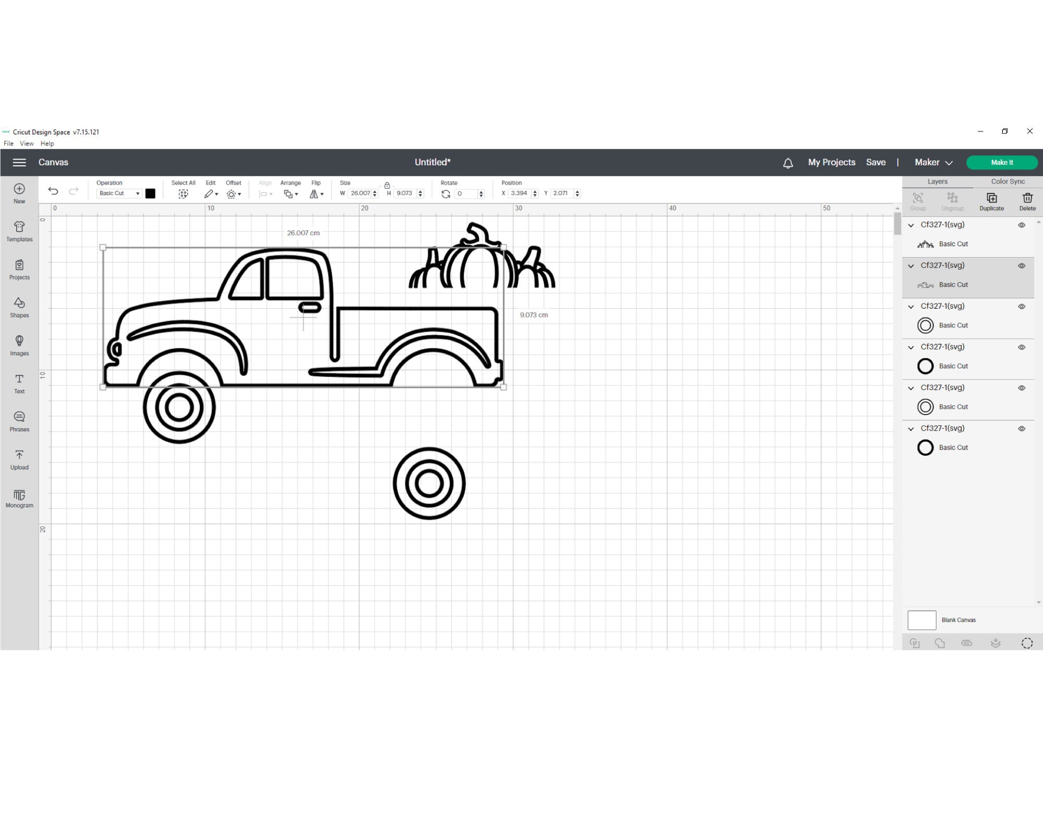The height and width of the screenshot is (838, 1043).
Task: Open the Phrases panel
Action: pos(19,422)
